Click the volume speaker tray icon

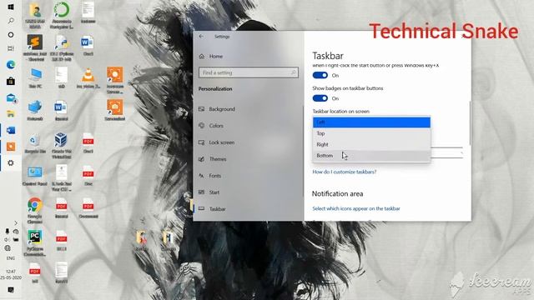pyautogui.click(x=7, y=239)
